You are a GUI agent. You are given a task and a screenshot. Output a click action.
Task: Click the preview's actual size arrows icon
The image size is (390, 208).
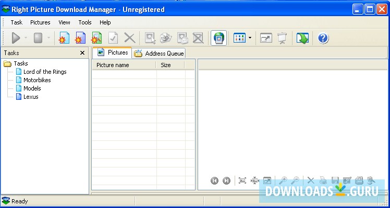pyautogui.click(x=254, y=180)
